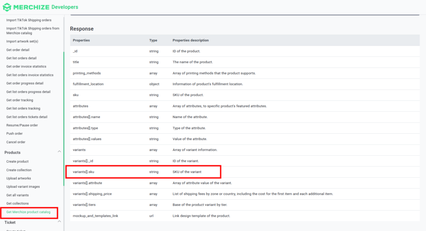Viewport: 426px width, 231px height.
Task: Open Get order detail page
Action: (18, 50)
